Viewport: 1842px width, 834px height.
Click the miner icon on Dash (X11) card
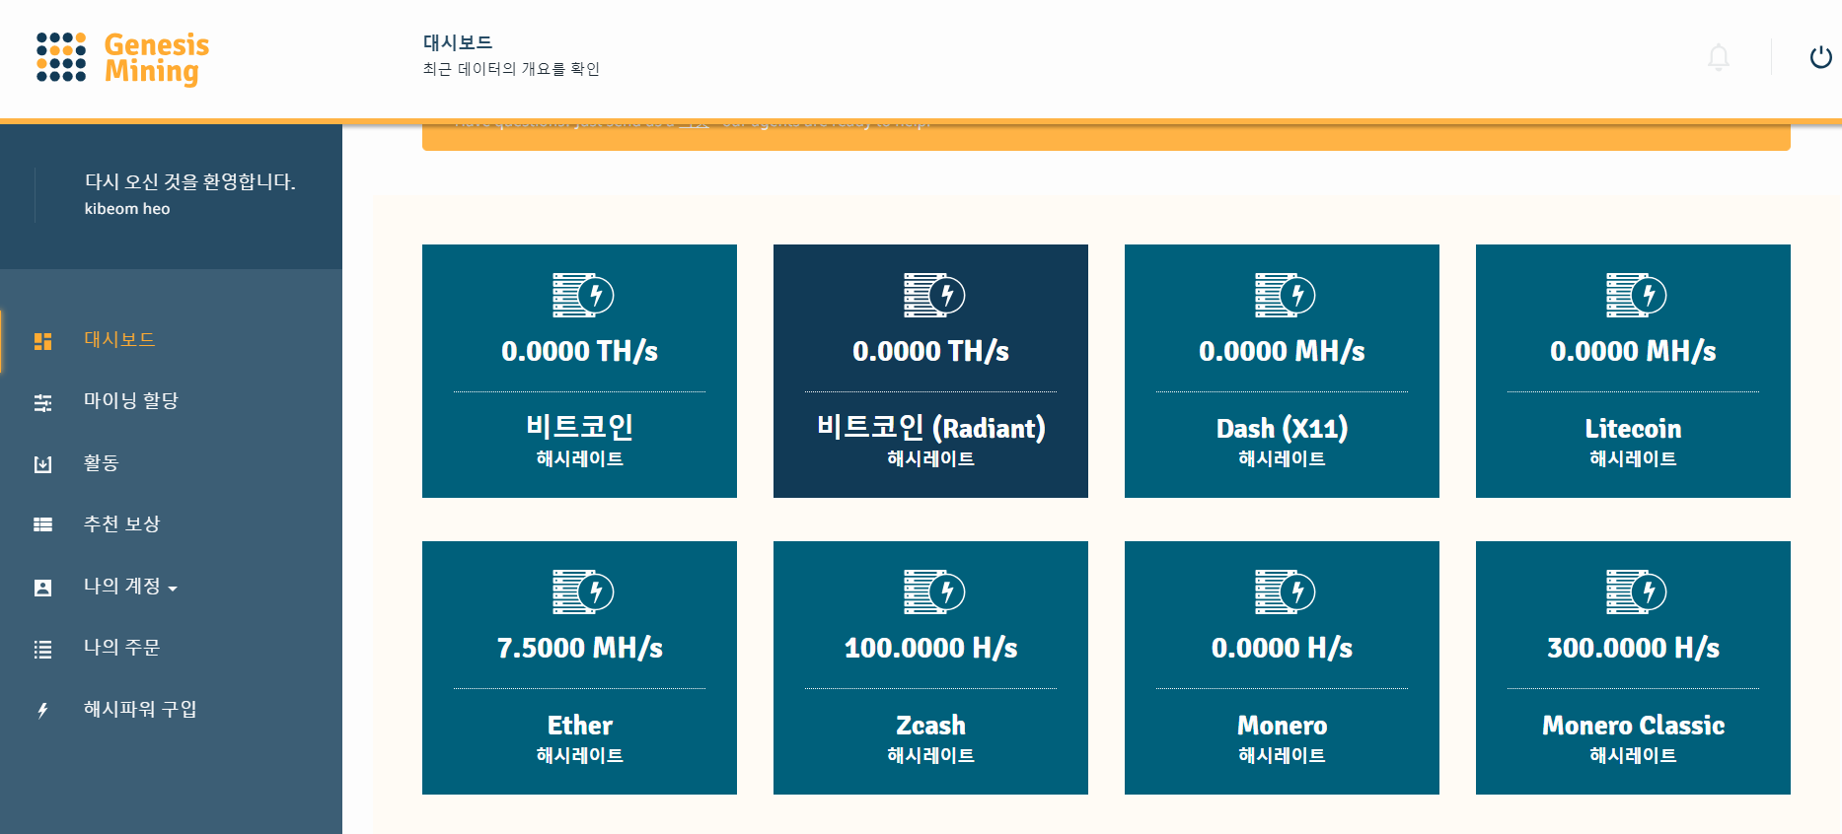click(x=1285, y=295)
